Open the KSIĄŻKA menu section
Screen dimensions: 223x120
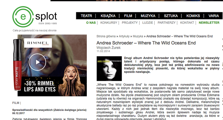(108, 16)
